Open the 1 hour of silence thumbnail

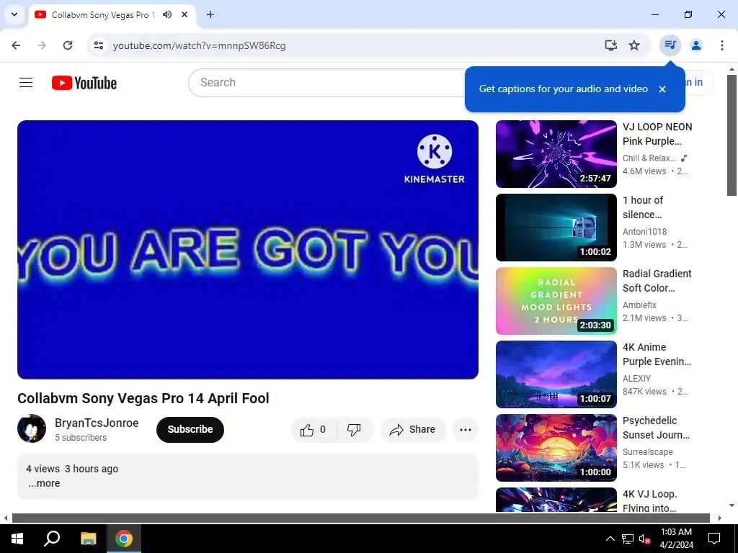coord(556,228)
